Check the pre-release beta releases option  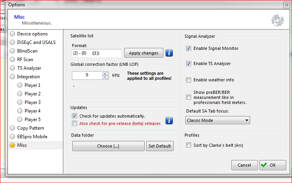point(75,124)
